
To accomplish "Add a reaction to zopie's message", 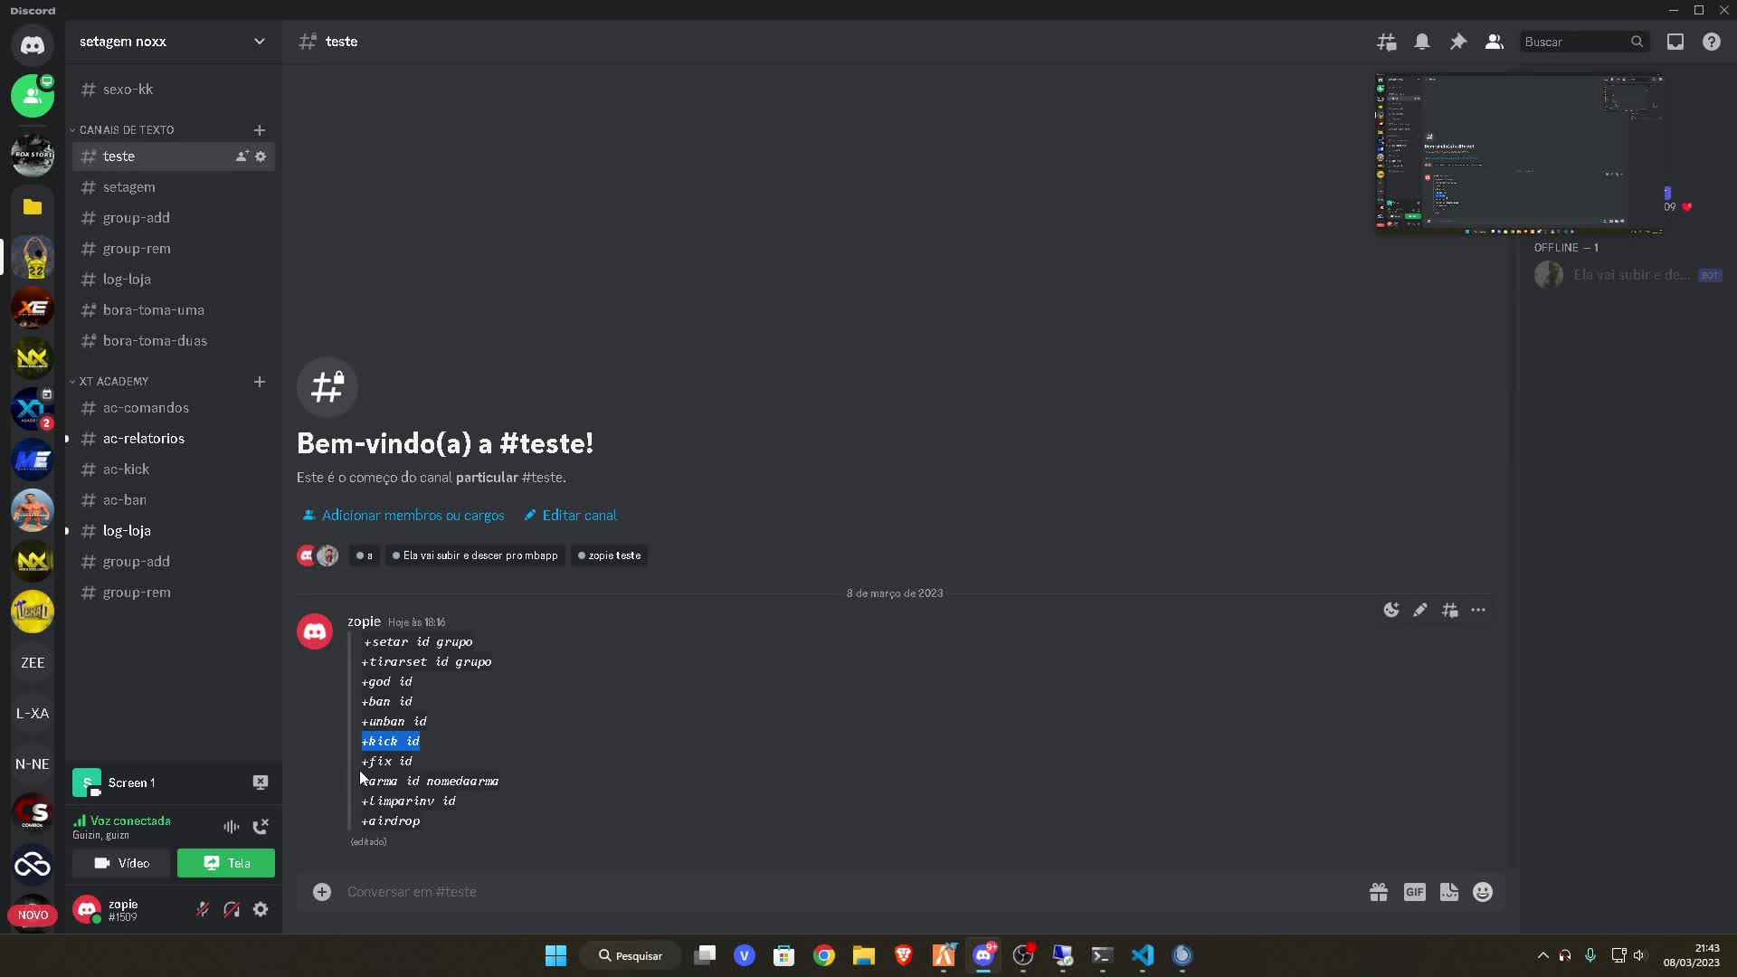I will tap(1391, 610).
